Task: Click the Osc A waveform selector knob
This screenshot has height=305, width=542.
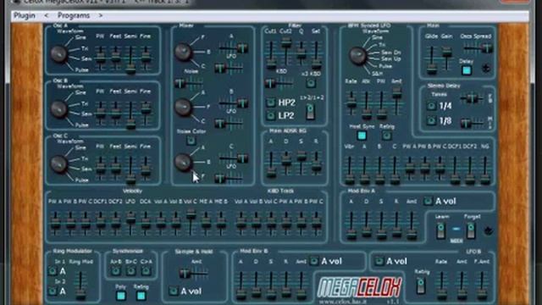Action: (58, 54)
